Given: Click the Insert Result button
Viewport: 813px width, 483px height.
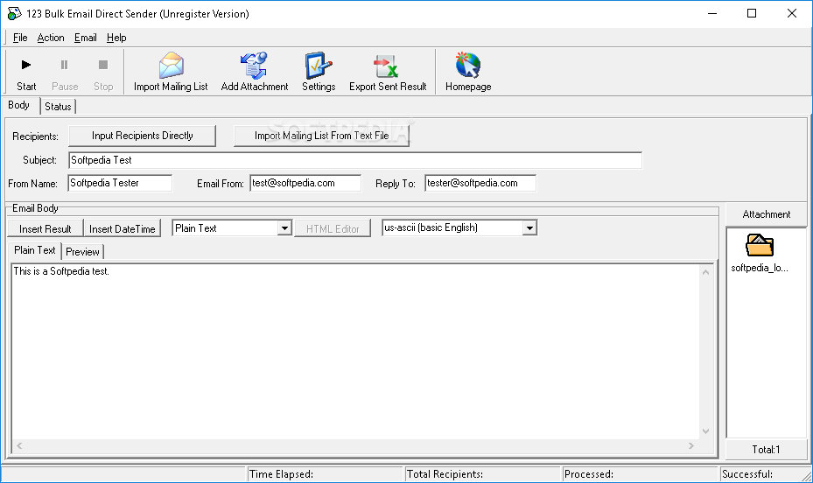Looking at the screenshot, I should point(46,228).
